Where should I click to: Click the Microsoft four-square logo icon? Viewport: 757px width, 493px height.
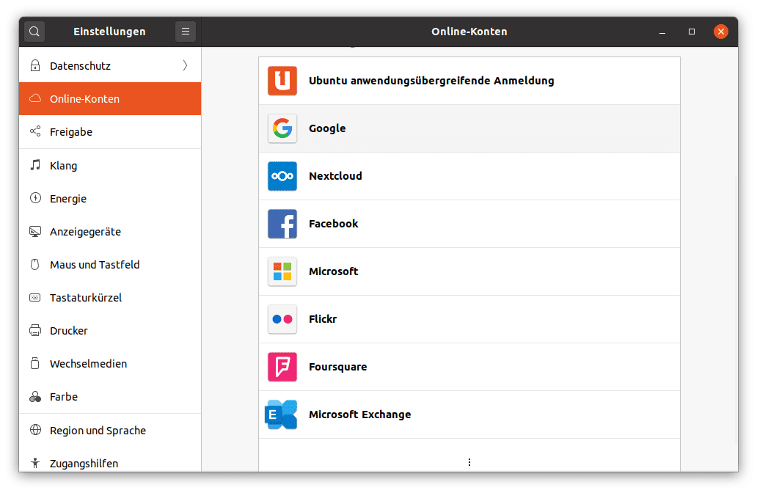pos(282,271)
